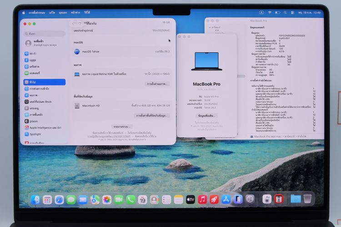341x227 pixels.
Task: Open the Photos app in the Dock
Action: pos(107,199)
